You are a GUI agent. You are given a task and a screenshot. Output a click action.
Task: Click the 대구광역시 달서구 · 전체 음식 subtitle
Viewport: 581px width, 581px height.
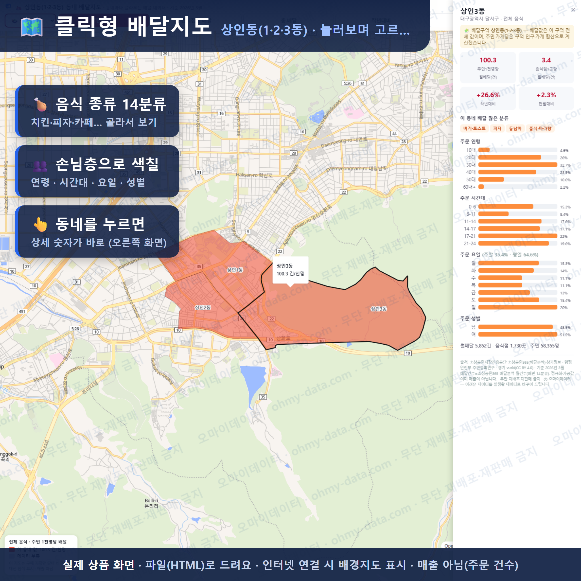tap(492, 19)
